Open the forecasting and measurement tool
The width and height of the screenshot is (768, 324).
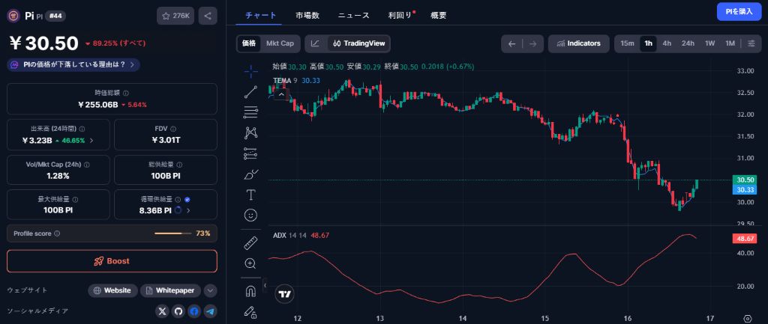[x=250, y=153]
